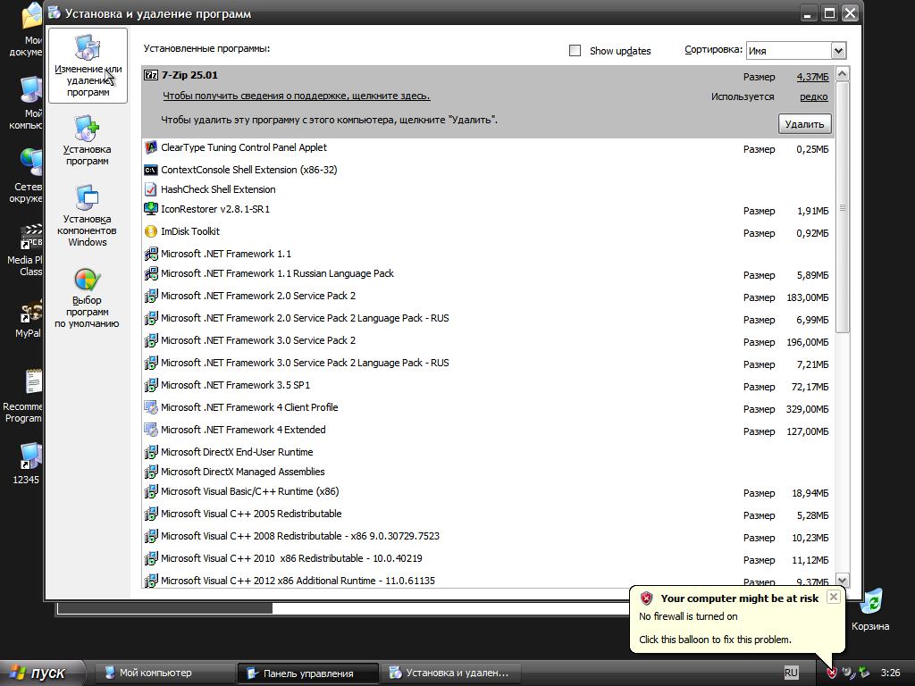Select .NET Framework 3.0 SP2 Language Pack - RUS

(488, 364)
